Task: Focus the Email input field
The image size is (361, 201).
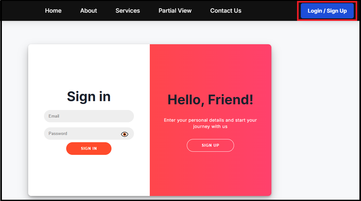Action: (89, 116)
